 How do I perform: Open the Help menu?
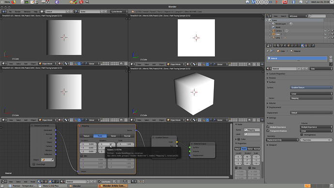click(x=35, y=12)
